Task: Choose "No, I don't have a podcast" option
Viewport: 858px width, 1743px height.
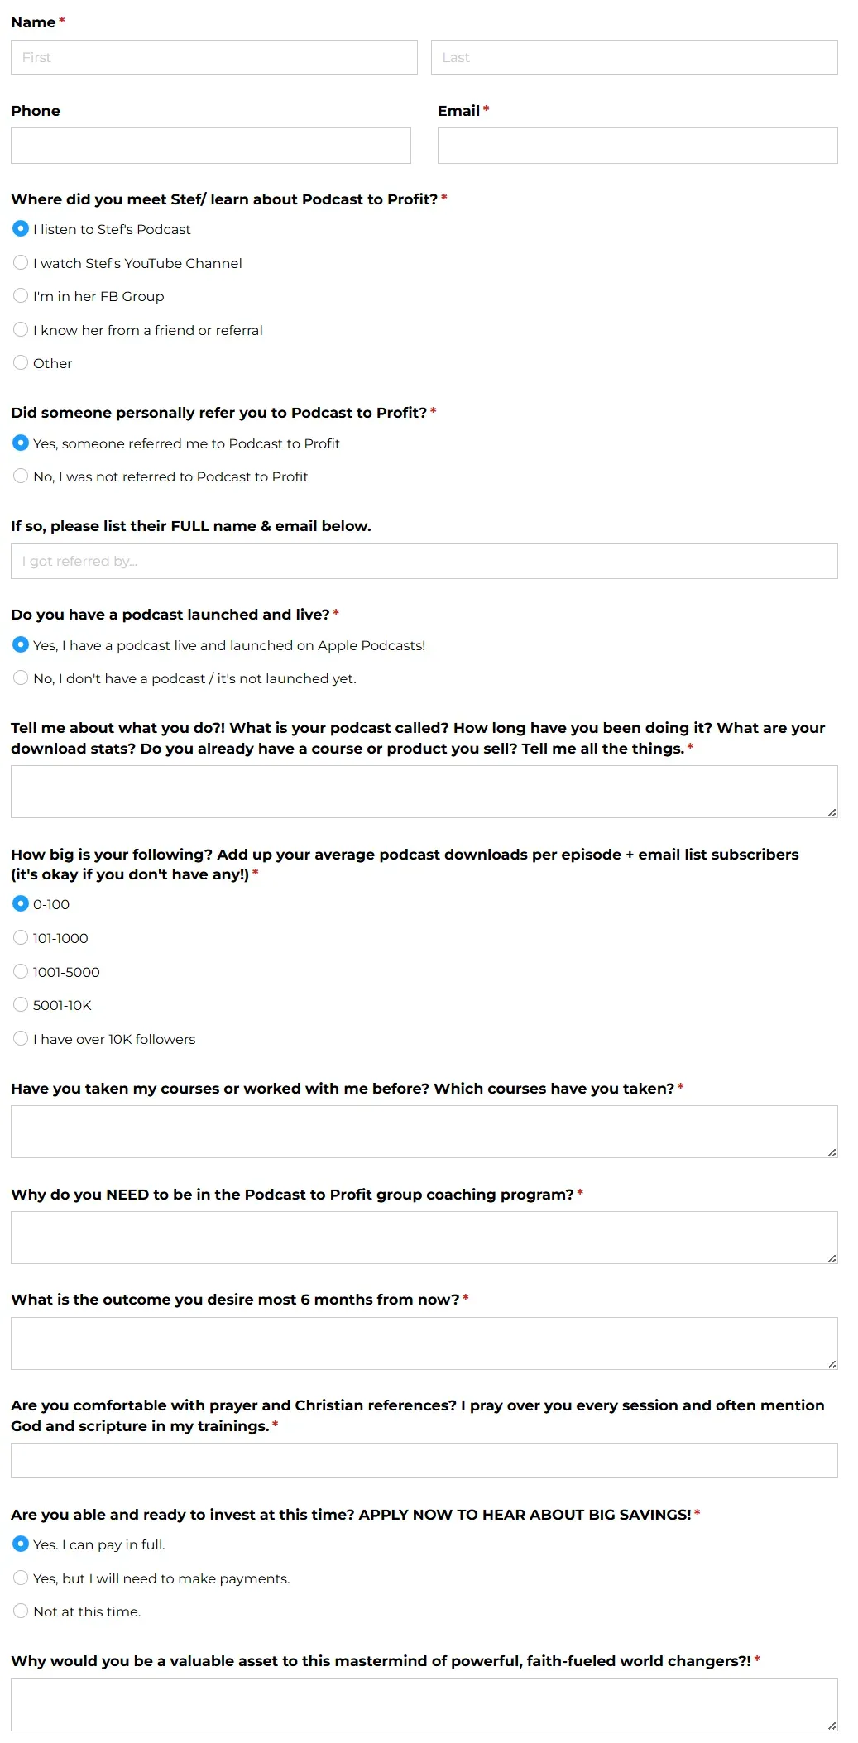Action: click(x=21, y=678)
